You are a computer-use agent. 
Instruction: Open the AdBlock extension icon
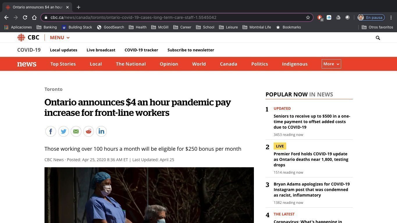[x=320, y=17]
